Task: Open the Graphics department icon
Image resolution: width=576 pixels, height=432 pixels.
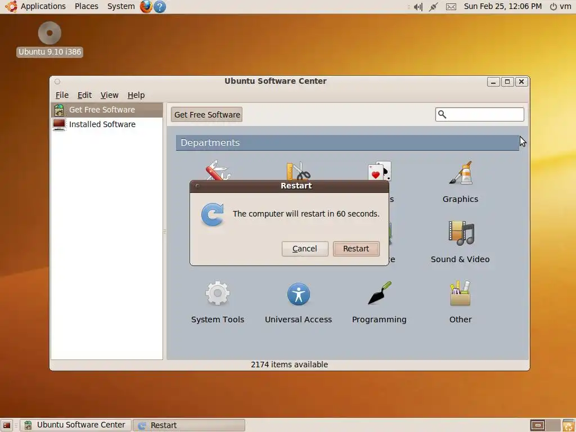Action: (x=460, y=173)
